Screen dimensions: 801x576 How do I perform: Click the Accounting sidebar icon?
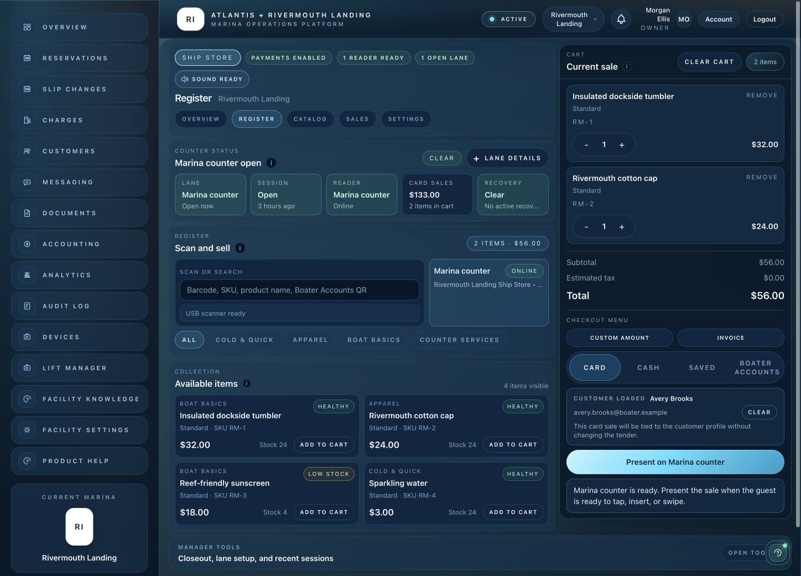(x=27, y=244)
